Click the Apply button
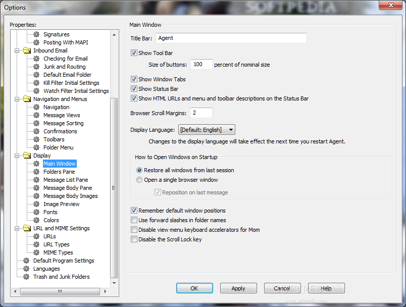The image size is (406, 307). pos(238,288)
